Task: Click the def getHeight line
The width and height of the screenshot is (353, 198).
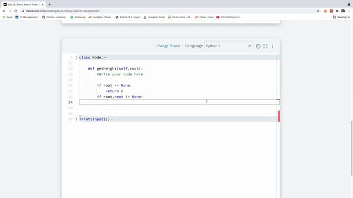Action: coord(115,69)
